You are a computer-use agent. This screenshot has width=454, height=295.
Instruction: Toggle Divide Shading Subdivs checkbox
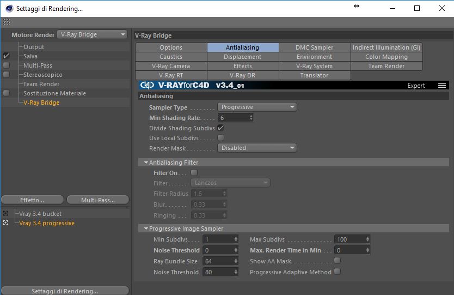click(x=220, y=128)
